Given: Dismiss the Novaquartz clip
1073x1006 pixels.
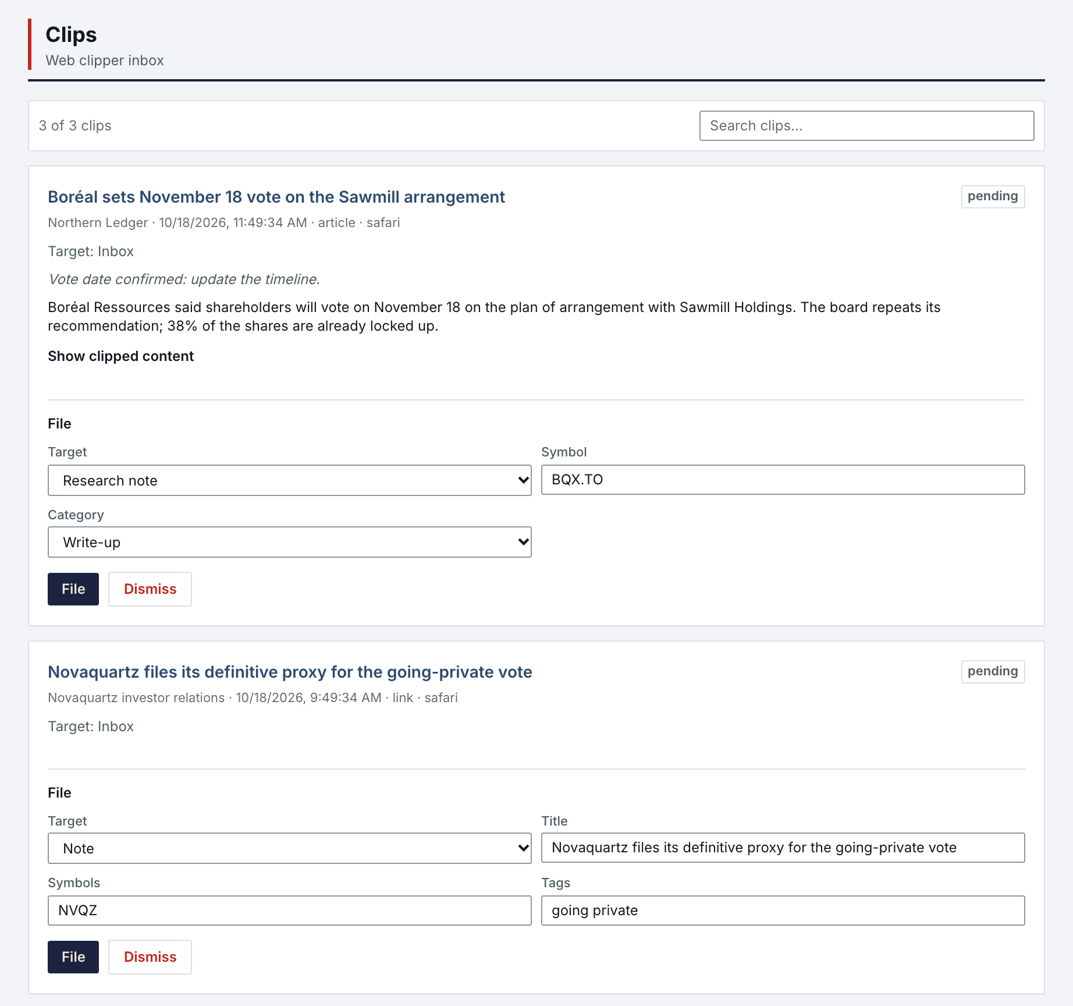Looking at the screenshot, I should [150, 957].
